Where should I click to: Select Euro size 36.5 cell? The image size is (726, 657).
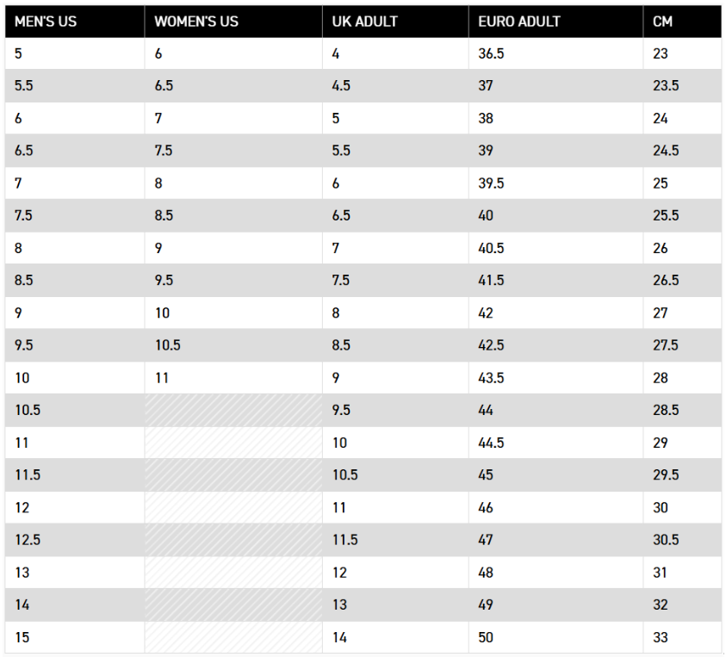point(491,53)
